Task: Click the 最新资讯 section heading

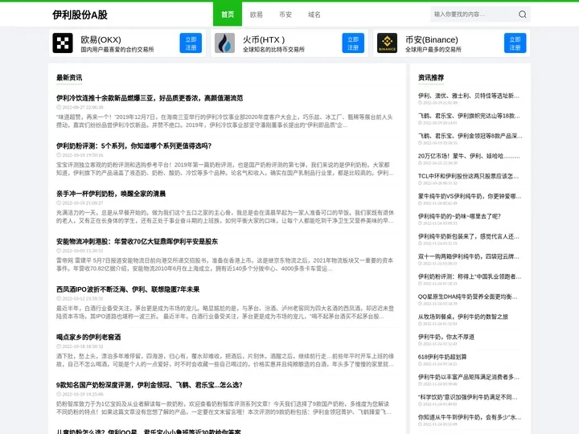Action: tap(69, 77)
